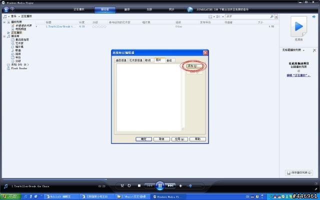Click the large play thumbnail in list pane
320x200 pixels.
299,26
